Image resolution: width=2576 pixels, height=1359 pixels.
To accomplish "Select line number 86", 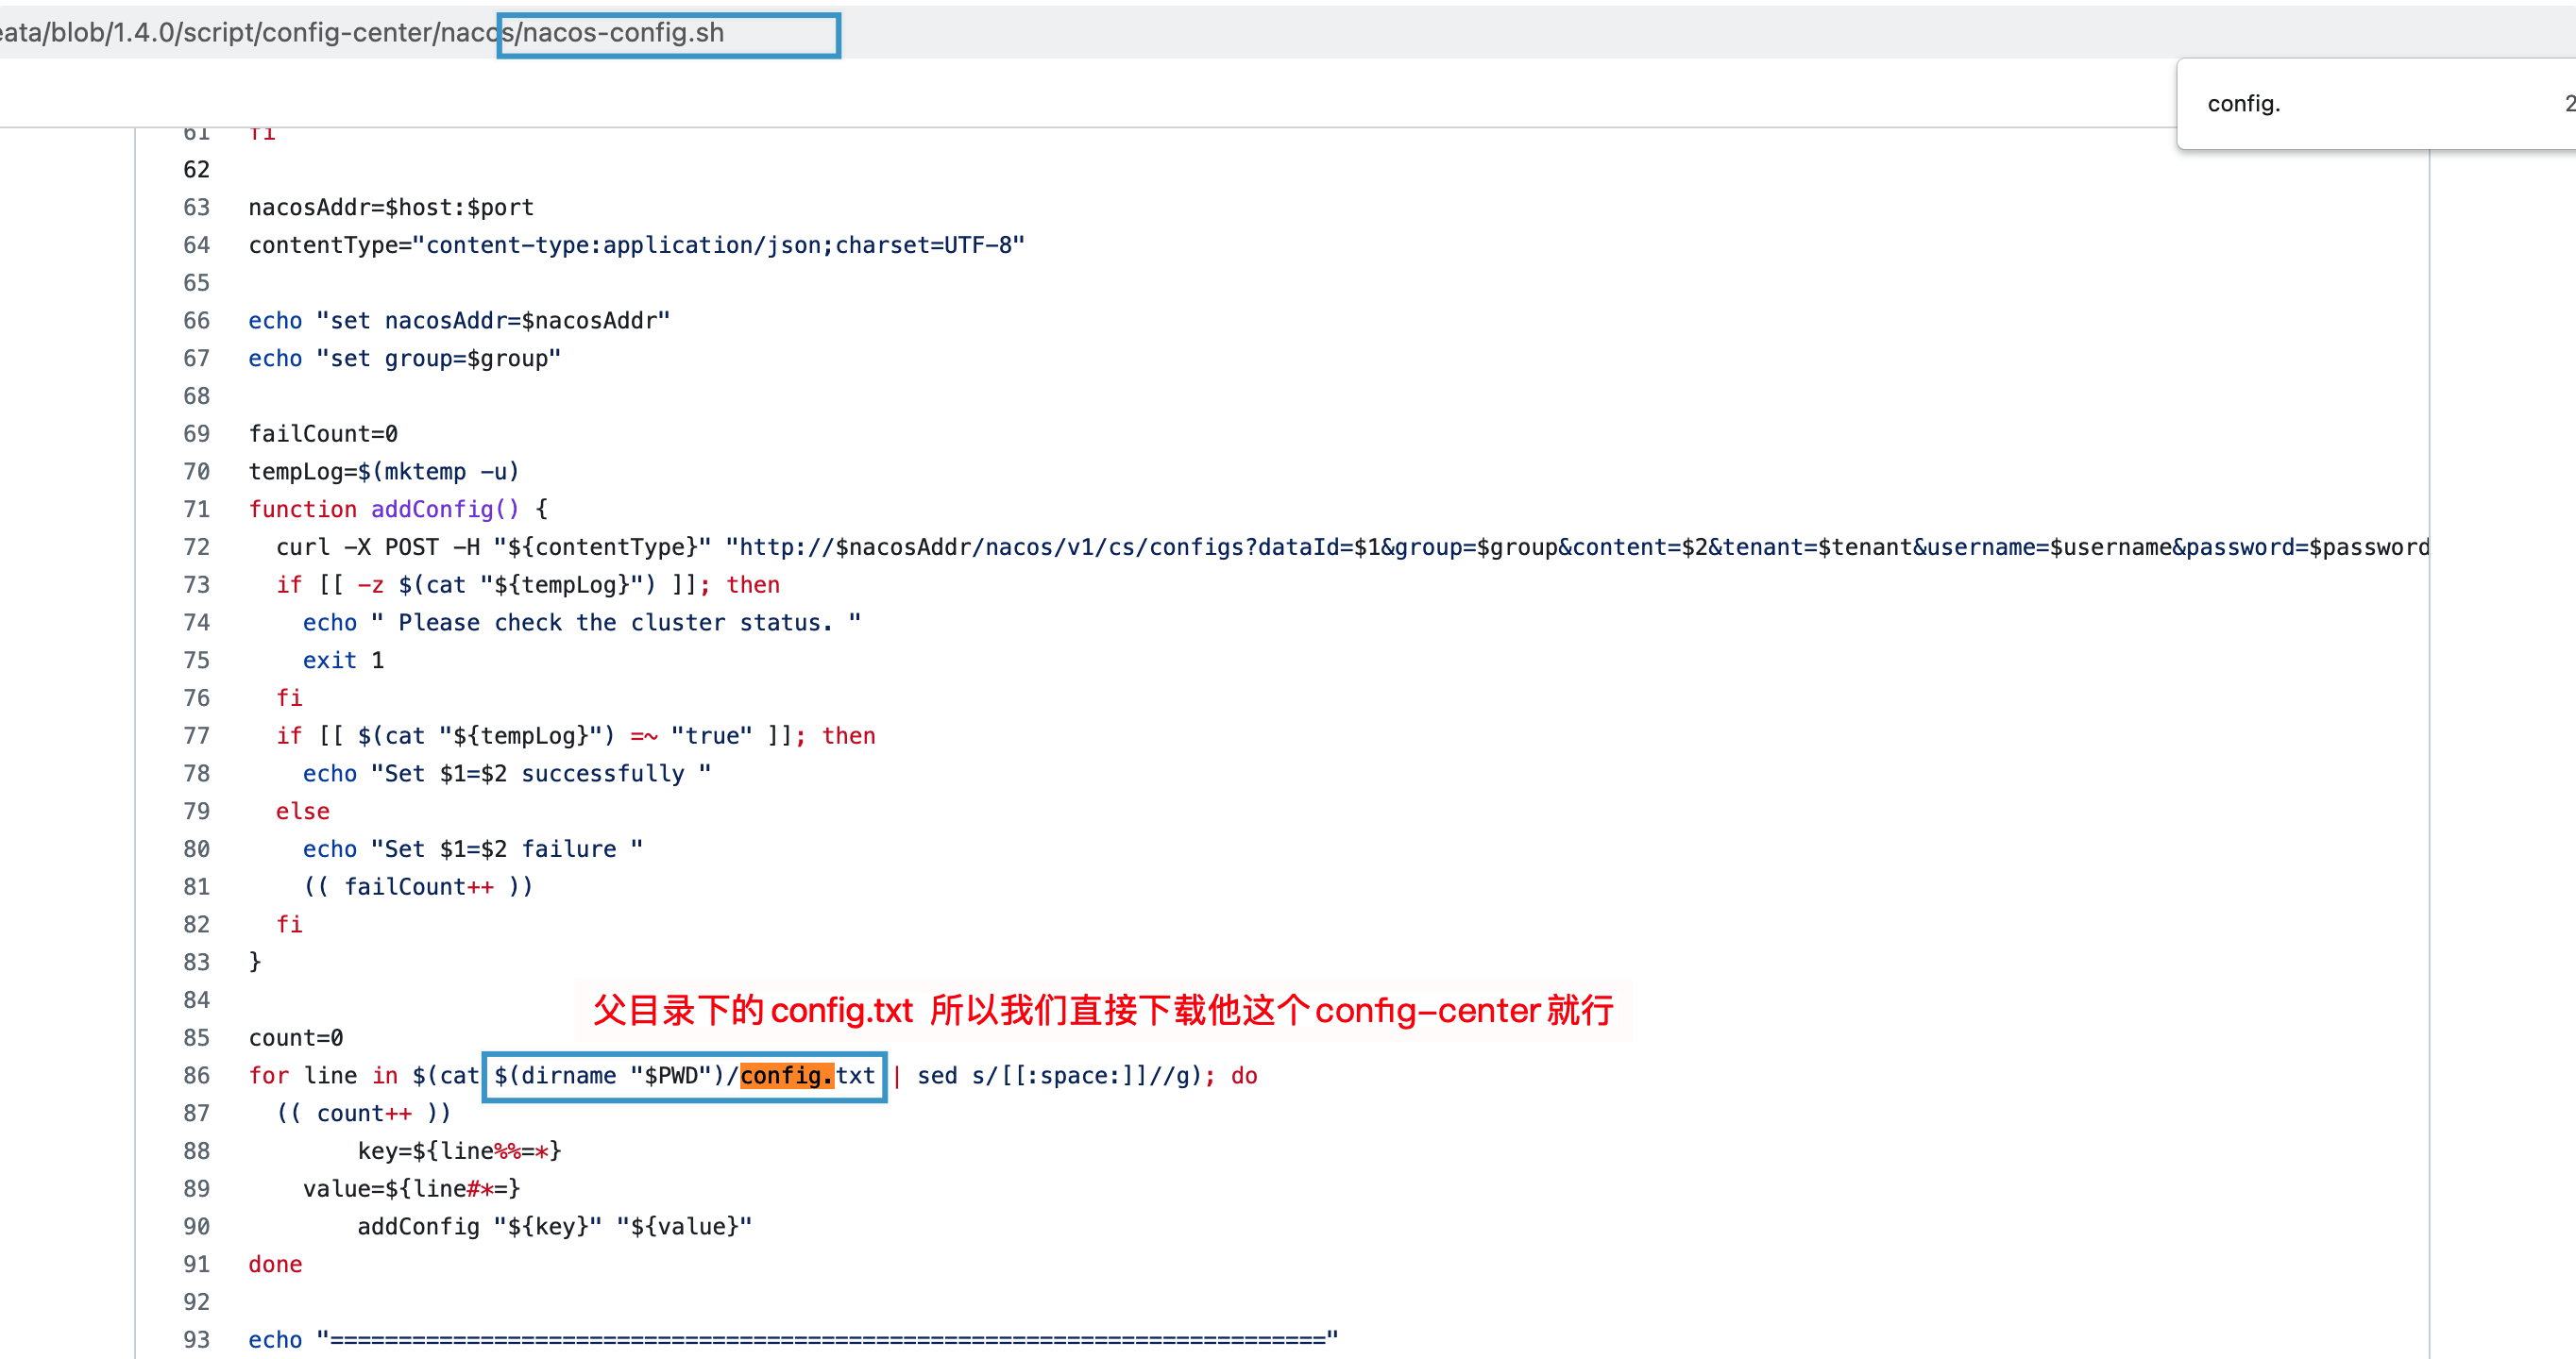I will tap(196, 1075).
